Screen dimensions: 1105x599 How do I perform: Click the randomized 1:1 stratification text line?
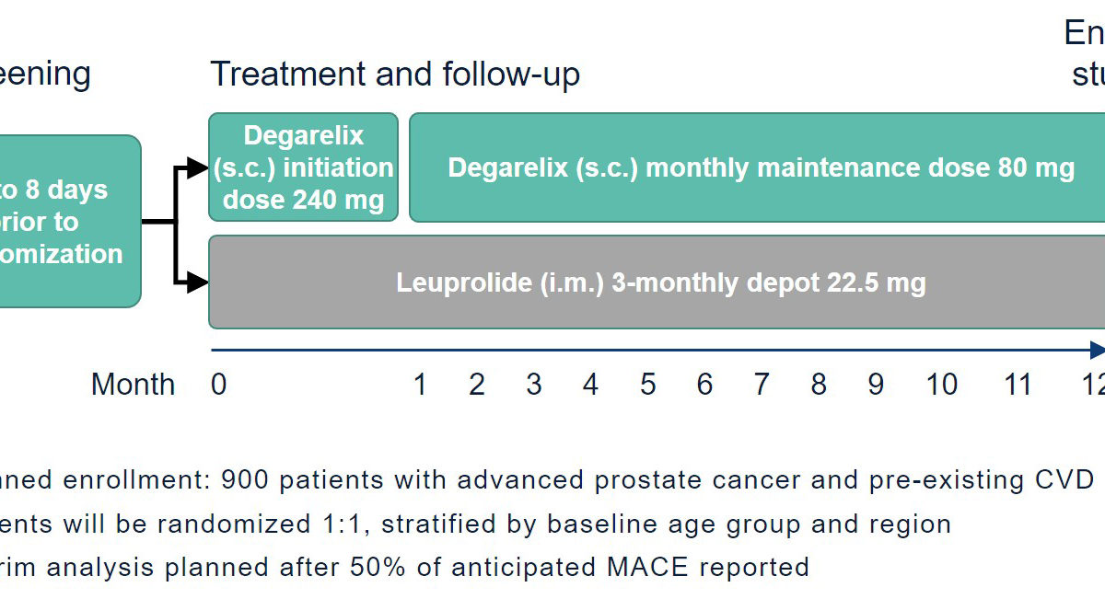click(476, 524)
